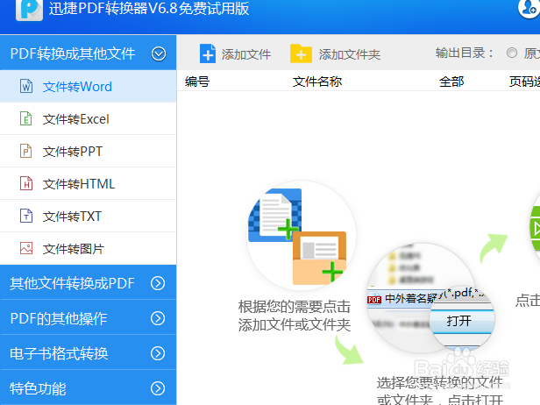
Task: Select 文件转Word conversion option
Action: (89, 86)
